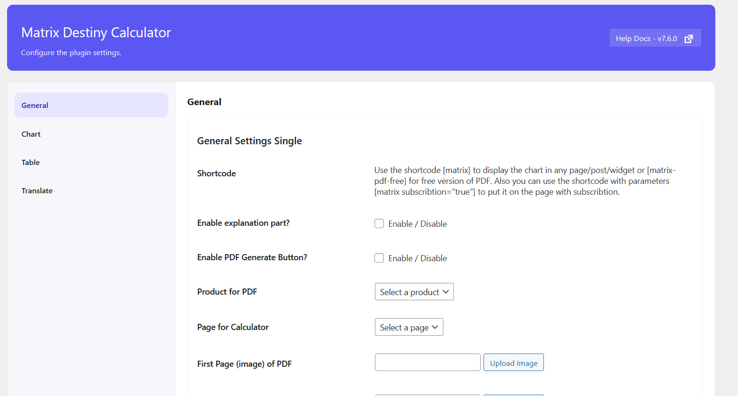Click the General Settings Single heading
This screenshot has height=396, width=738.
pyautogui.click(x=249, y=141)
